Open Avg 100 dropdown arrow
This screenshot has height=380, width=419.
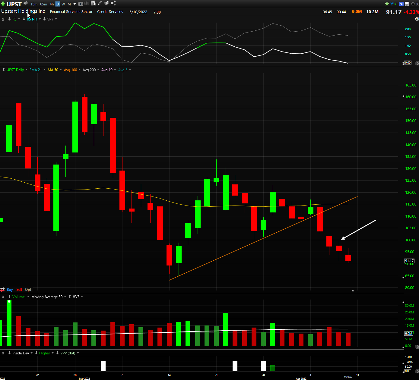pos(80,70)
